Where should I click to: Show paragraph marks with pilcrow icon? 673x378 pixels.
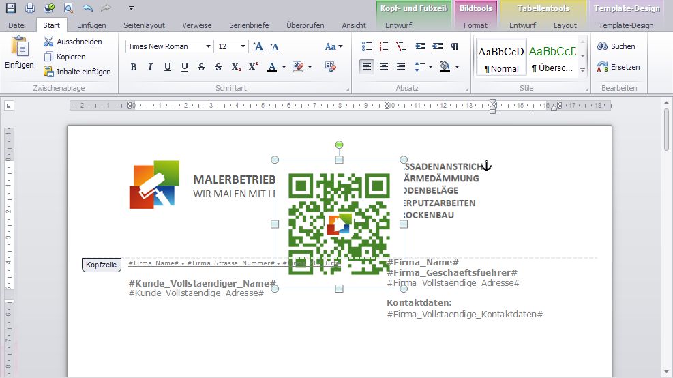(455, 46)
